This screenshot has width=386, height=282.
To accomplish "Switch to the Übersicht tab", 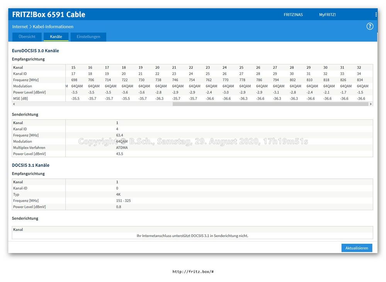I will (27, 37).
